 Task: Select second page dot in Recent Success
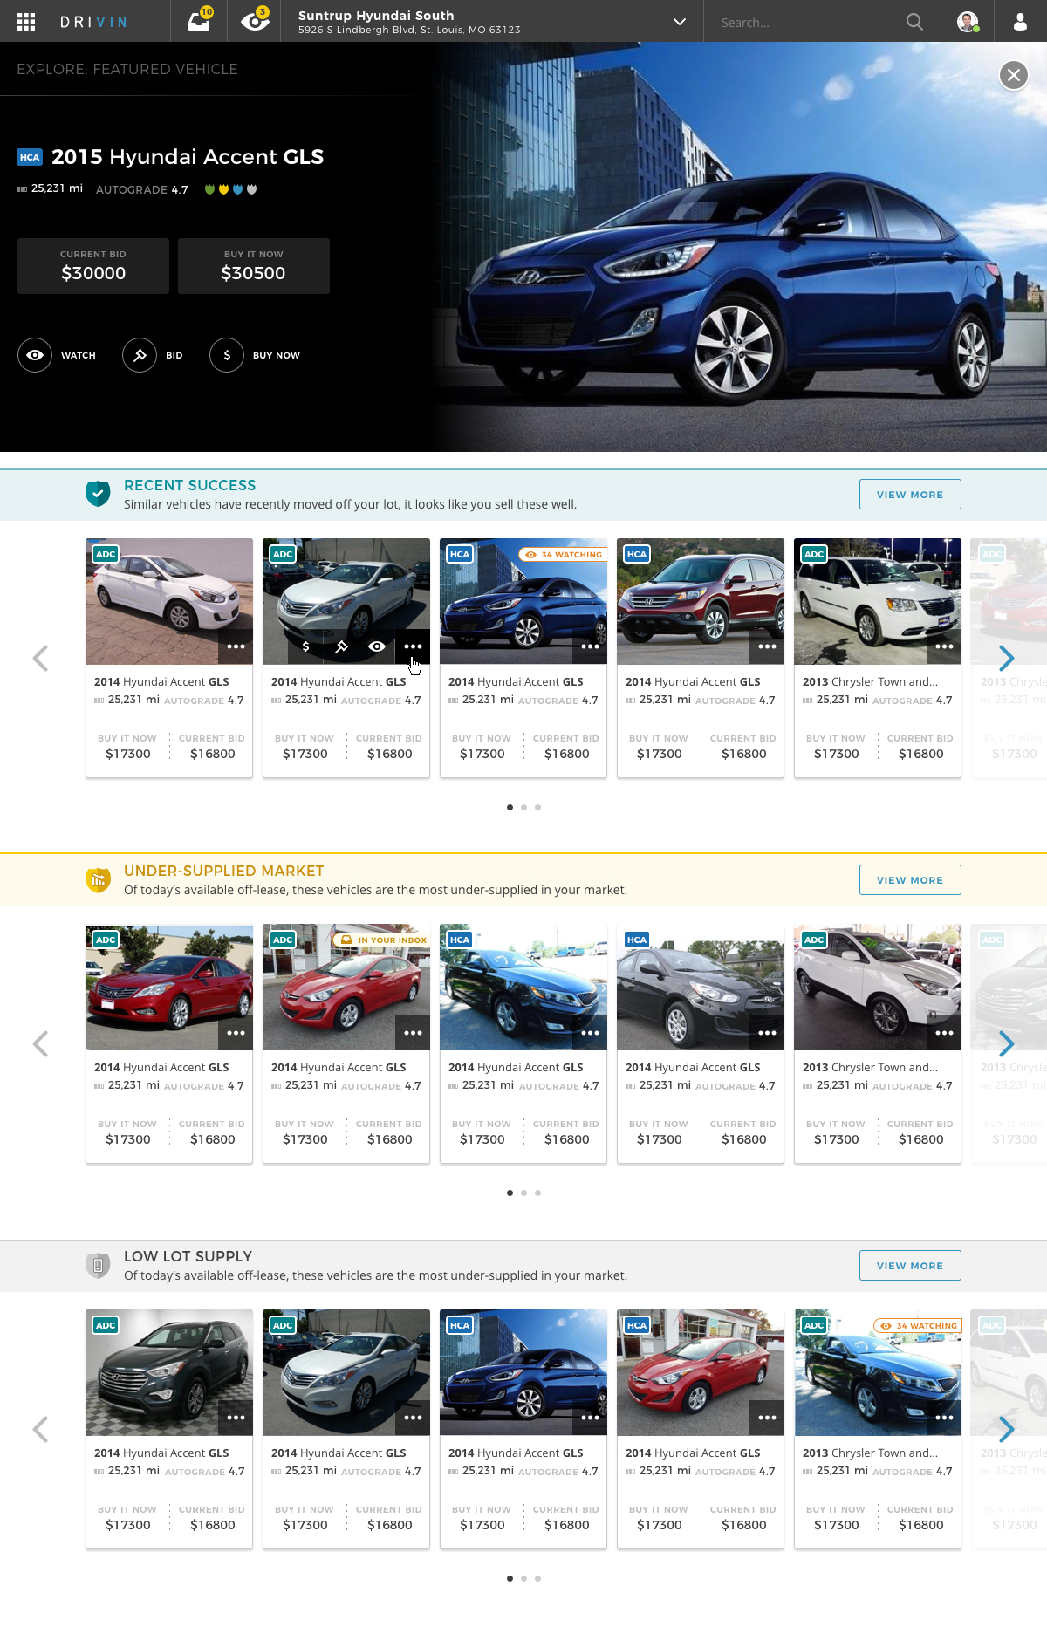(x=523, y=807)
